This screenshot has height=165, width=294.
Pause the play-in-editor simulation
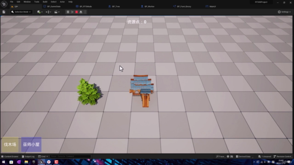pyautogui.click(x=68, y=12)
